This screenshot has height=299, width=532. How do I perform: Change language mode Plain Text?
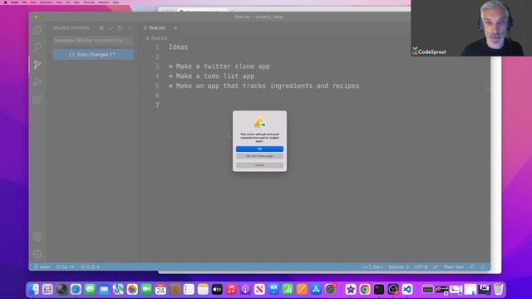[x=454, y=267]
